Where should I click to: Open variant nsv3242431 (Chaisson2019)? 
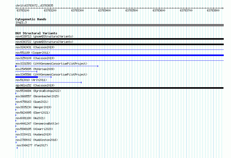coord(35,47)
